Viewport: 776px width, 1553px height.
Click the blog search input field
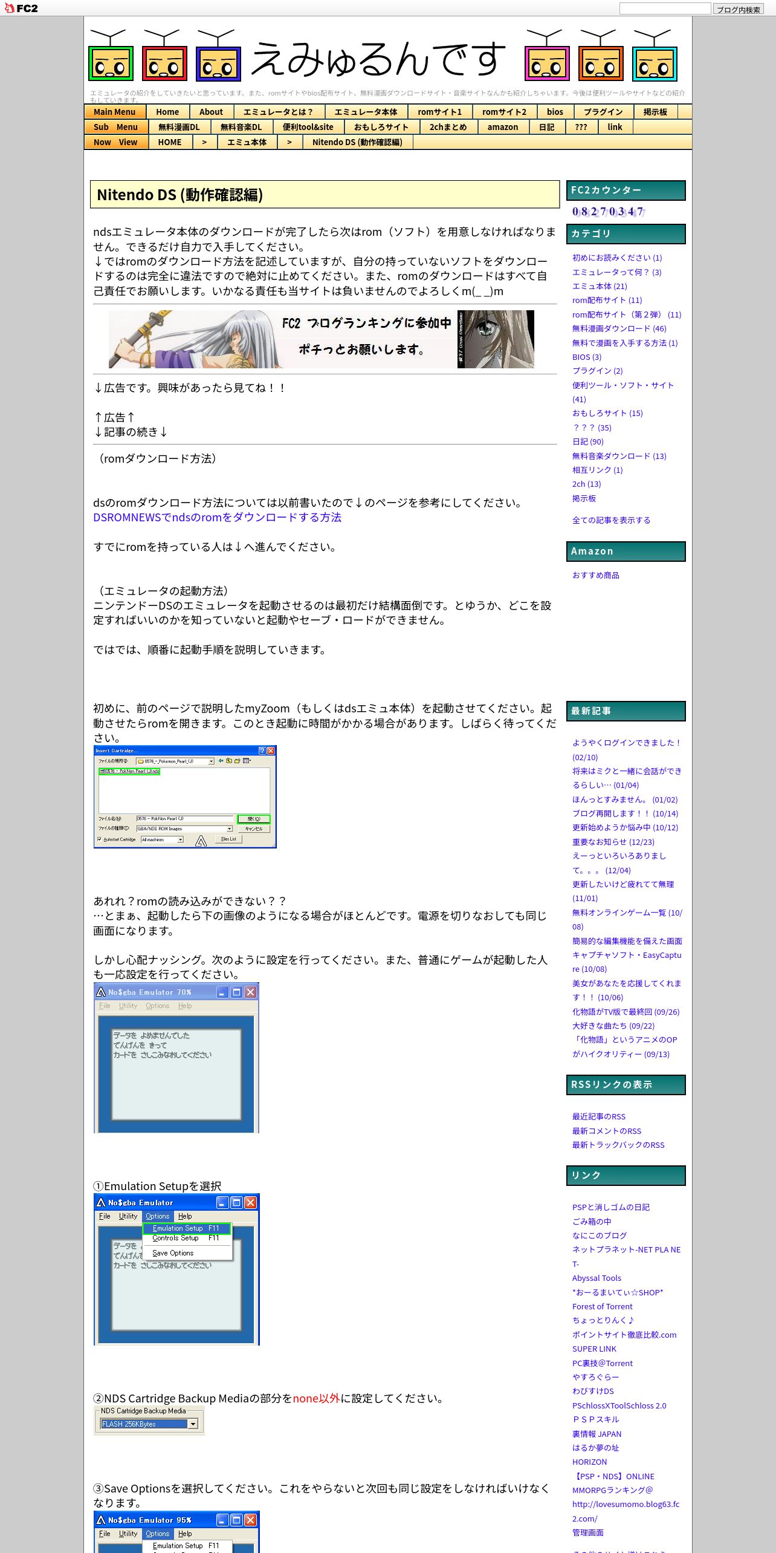tap(665, 8)
